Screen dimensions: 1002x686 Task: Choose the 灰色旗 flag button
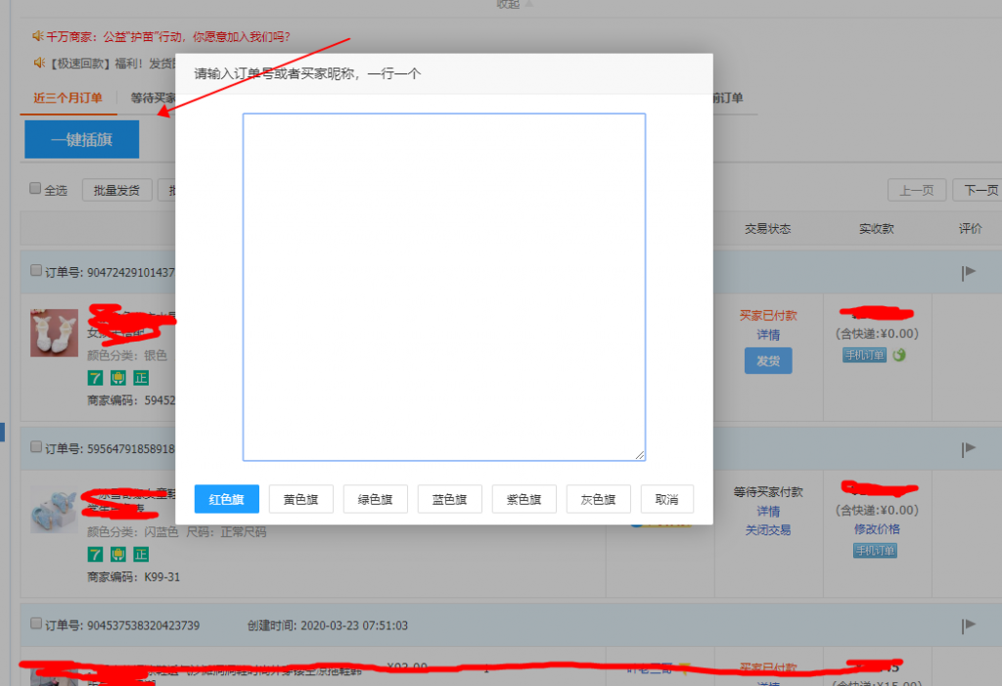(598, 499)
